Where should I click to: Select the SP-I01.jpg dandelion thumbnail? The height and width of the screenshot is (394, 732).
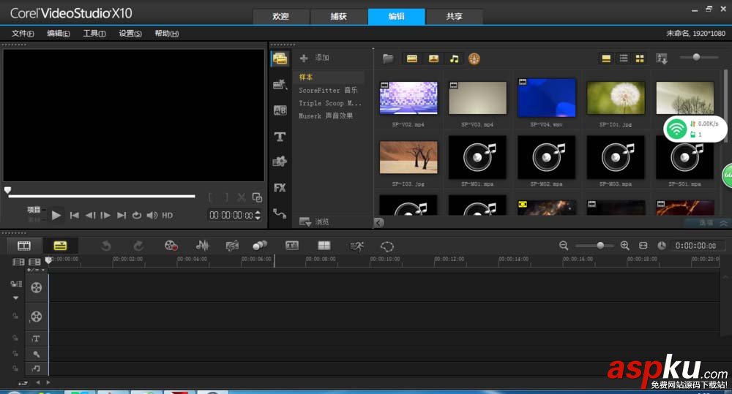pos(616,98)
